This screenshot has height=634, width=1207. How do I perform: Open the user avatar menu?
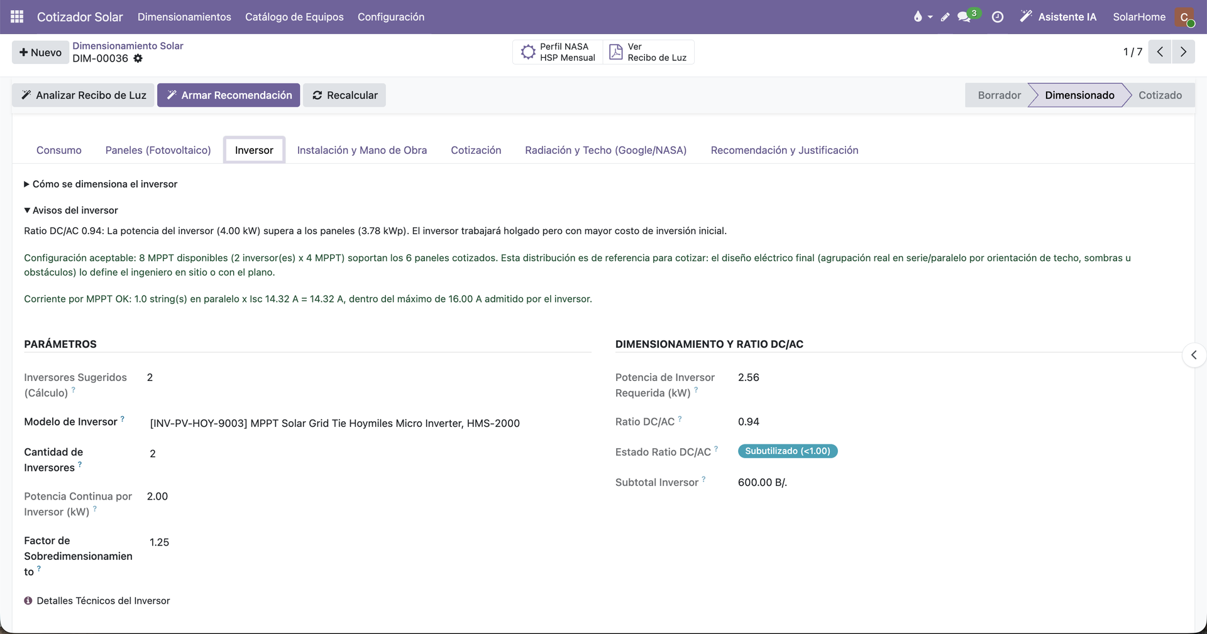click(1185, 17)
